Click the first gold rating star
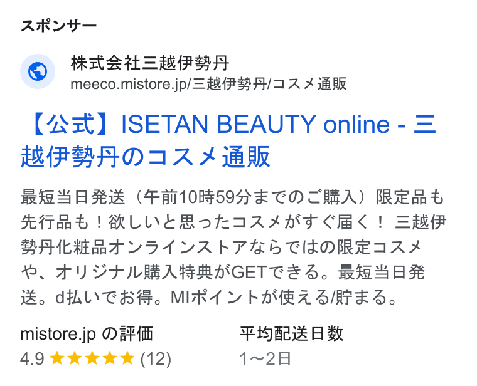Image resolution: width=477 pixels, height=386 pixels. 56,358
